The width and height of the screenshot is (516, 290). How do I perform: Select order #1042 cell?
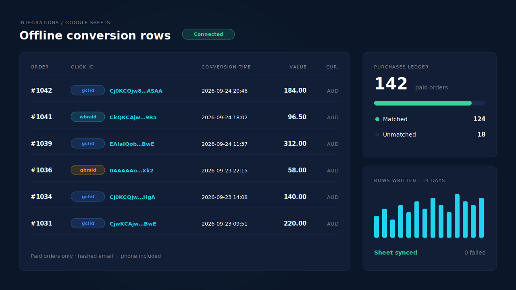[x=42, y=91]
